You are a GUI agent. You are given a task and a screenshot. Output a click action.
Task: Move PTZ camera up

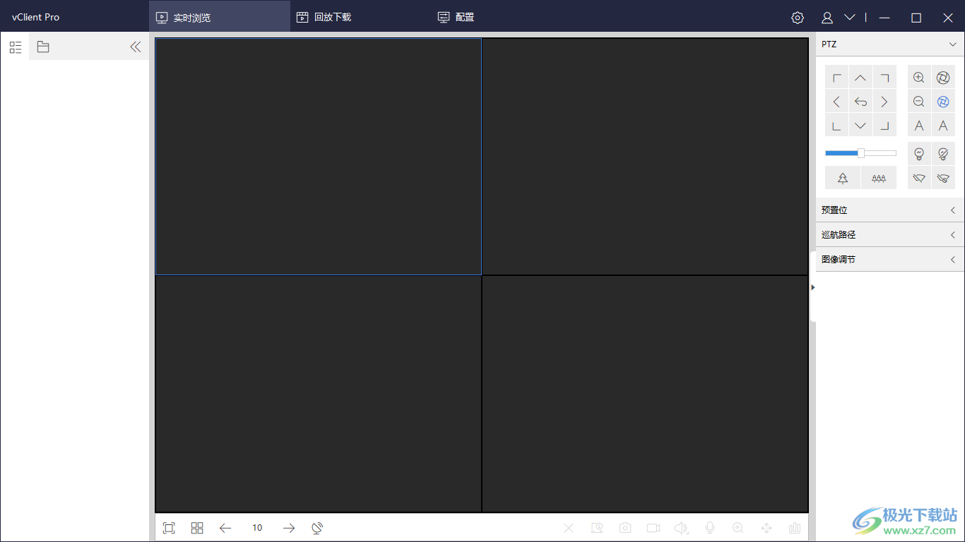pos(860,78)
